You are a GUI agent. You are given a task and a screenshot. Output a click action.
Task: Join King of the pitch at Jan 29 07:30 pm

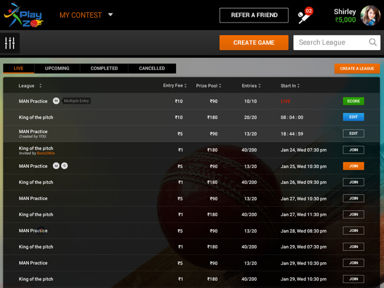tap(353, 247)
